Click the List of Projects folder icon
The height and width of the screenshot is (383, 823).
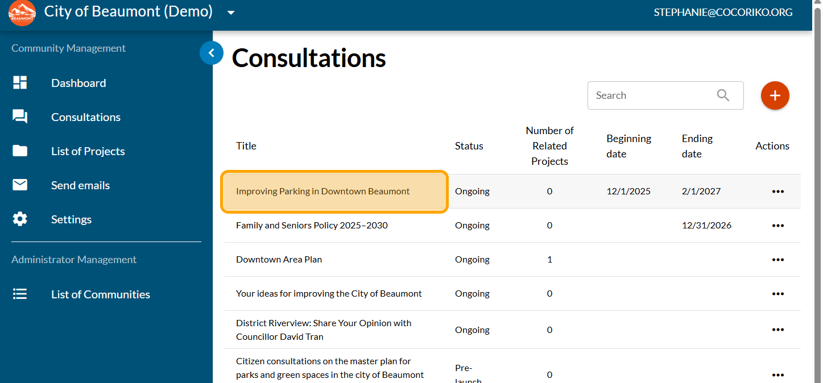coord(20,151)
